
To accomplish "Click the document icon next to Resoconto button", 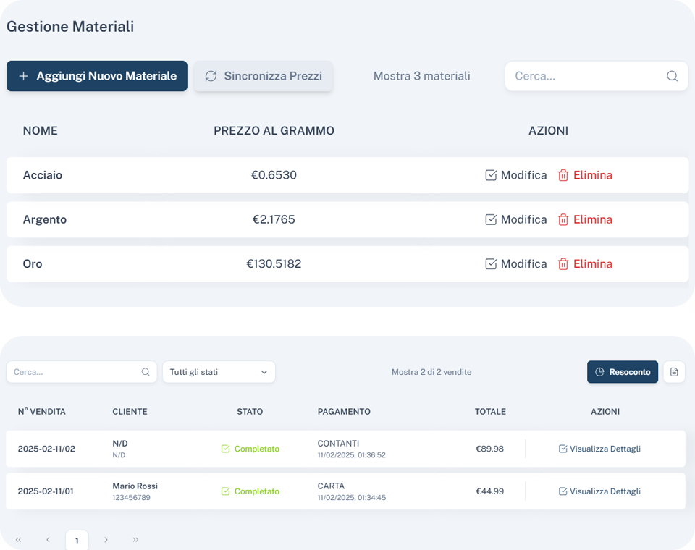I will pyautogui.click(x=674, y=371).
